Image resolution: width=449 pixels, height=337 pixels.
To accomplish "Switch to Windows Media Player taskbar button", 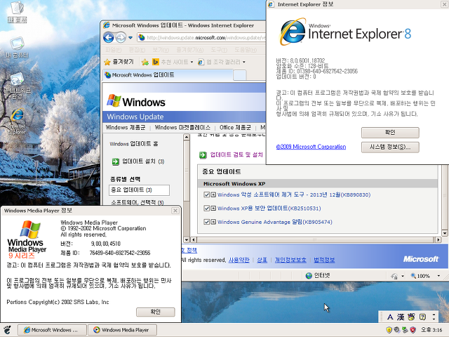I will coord(122,330).
